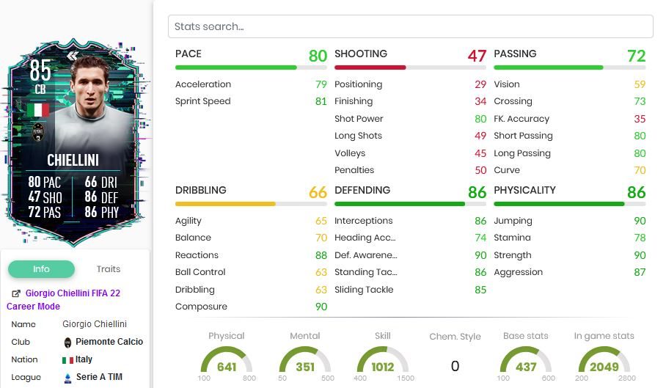Click the double chevron icon atop the card

click(x=73, y=56)
